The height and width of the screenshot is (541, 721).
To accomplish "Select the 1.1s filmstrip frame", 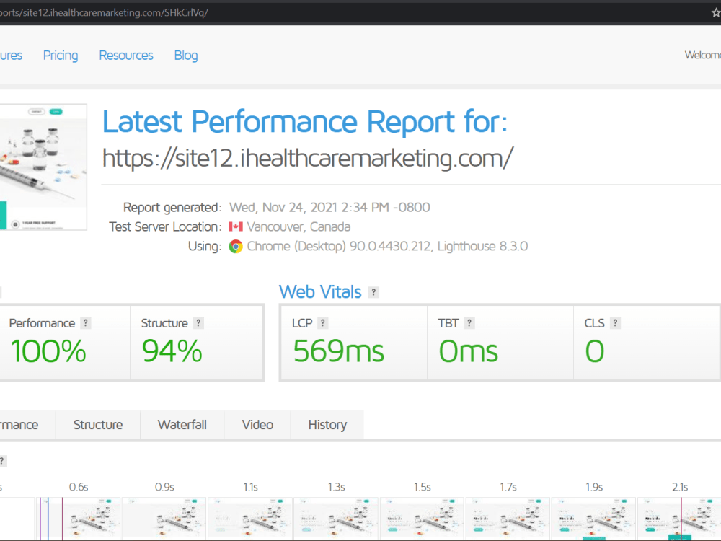I will pos(250,519).
